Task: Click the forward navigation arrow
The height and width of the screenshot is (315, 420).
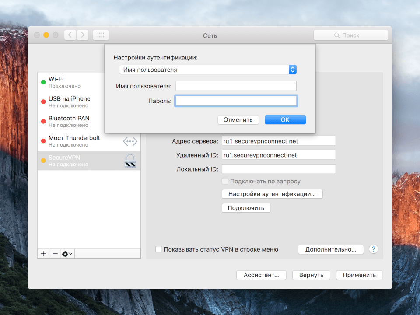Action: point(82,35)
